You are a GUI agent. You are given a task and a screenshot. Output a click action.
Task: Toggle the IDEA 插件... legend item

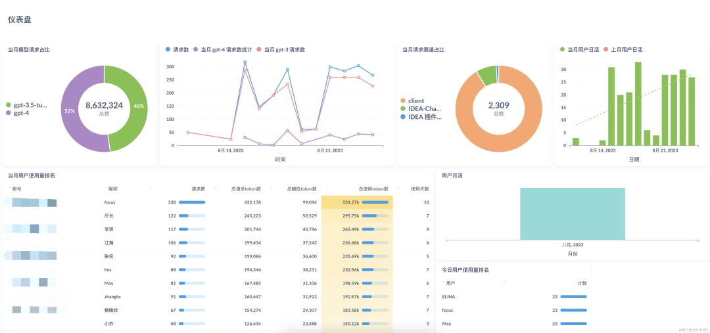click(x=421, y=117)
